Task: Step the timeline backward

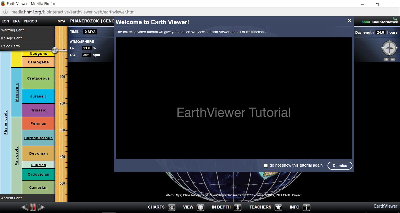Action: tap(25, 207)
